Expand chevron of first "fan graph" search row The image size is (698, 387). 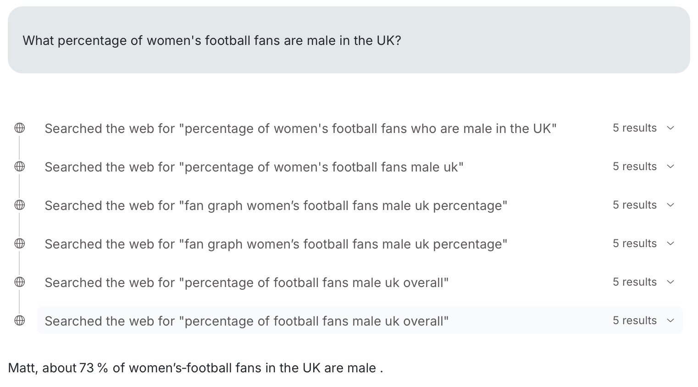point(670,205)
